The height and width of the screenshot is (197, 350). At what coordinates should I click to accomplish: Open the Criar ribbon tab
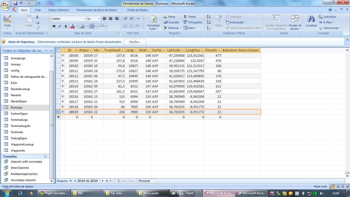(38, 10)
